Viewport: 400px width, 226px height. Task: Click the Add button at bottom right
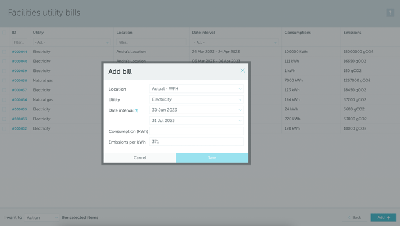(383, 218)
